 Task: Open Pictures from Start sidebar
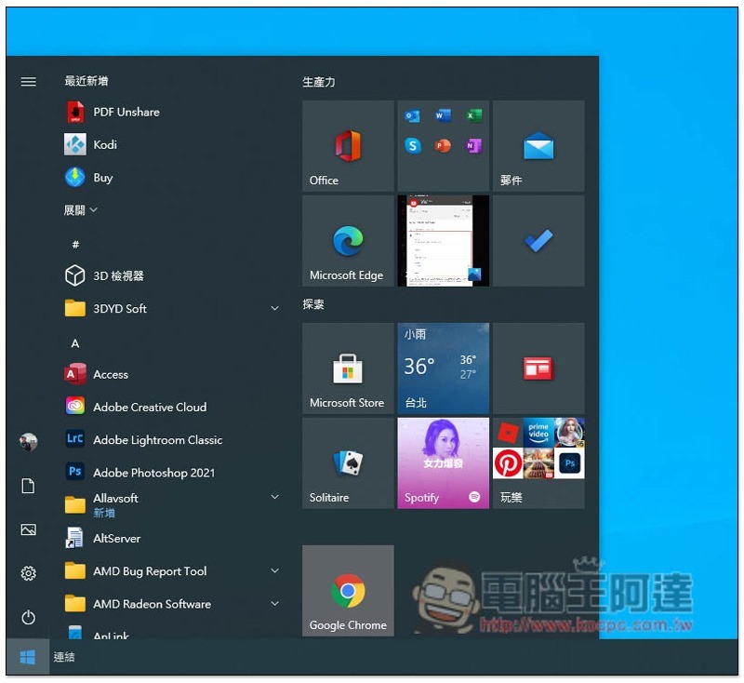click(29, 529)
